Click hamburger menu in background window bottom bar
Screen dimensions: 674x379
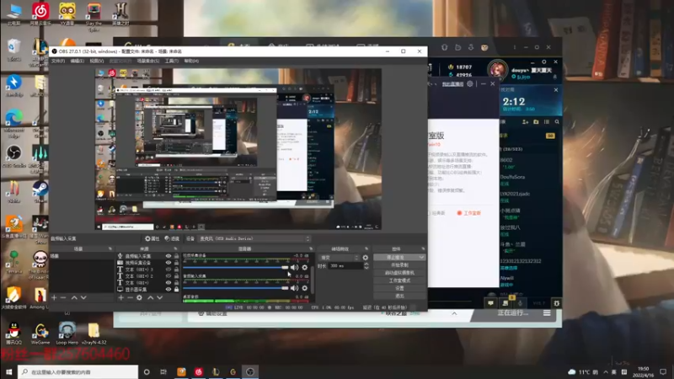pyautogui.click(x=547, y=313)
